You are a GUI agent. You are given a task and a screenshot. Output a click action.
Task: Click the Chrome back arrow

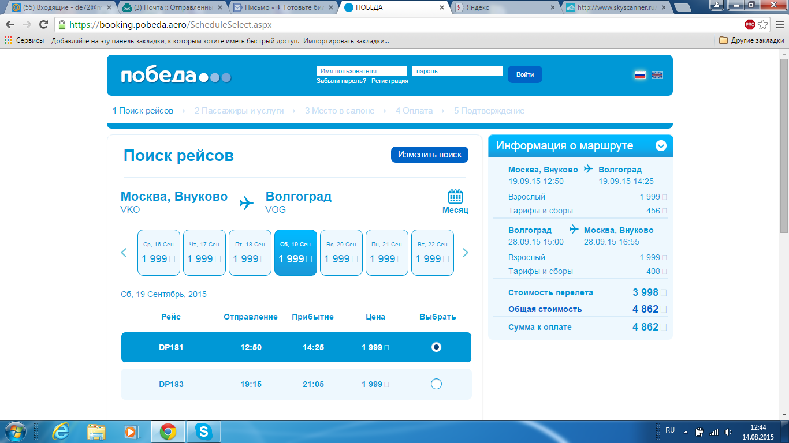10,25
